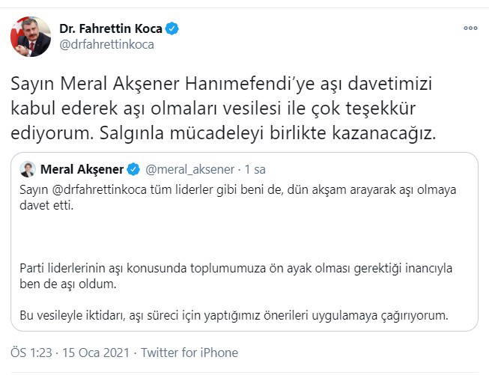
Task: Open the "Twitter for iPhone" source link
Action: pos(189,353)
